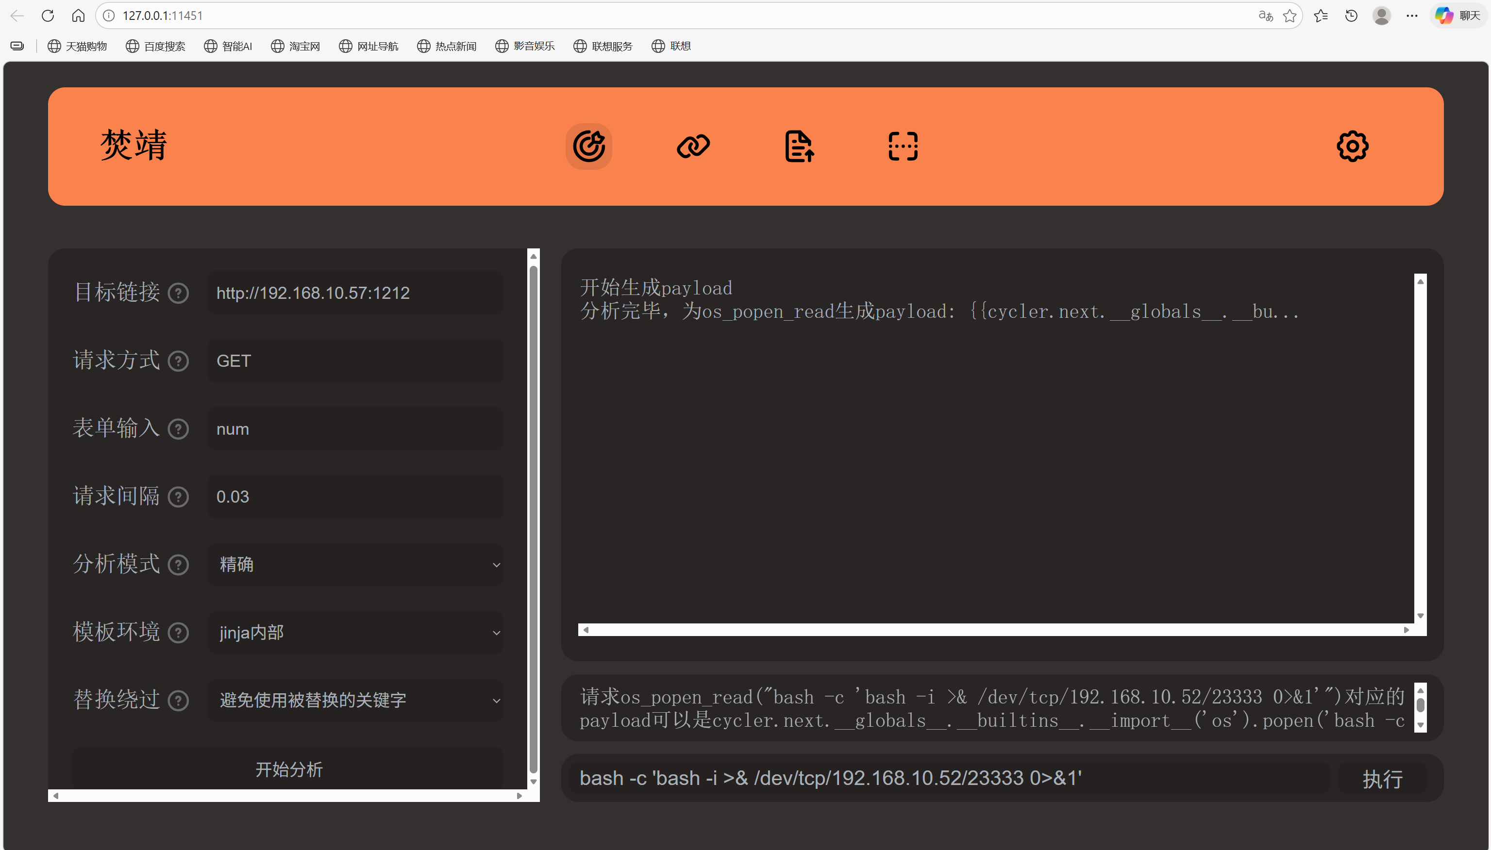Image resolution: width=1491 pixels, height=850 pixels.
Task: Open the 百度搜索 bookmark
Action: tap(156, 46)
